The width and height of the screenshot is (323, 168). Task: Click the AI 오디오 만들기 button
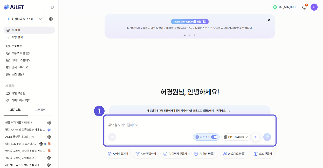tap(235, 154)
